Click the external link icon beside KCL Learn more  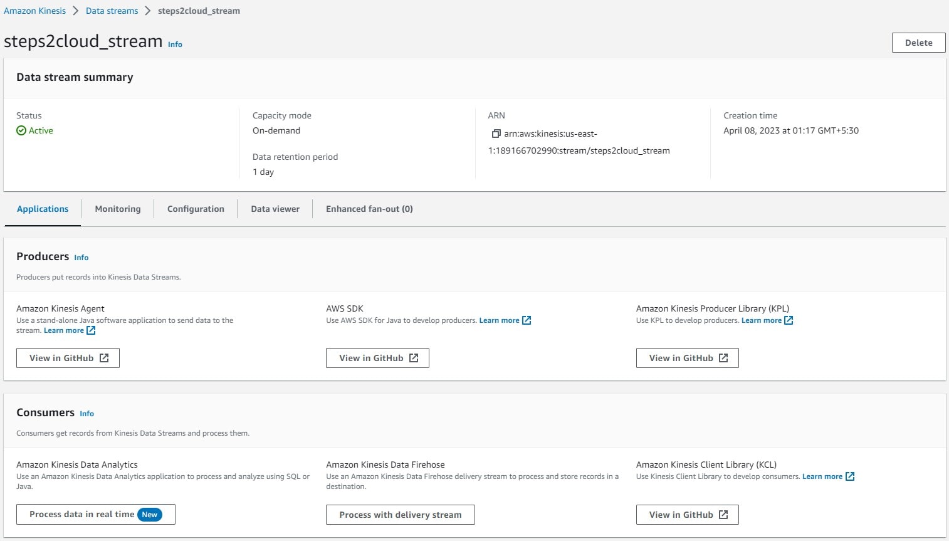pos(850,476)
